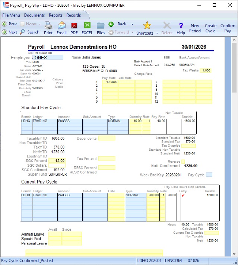This screenshot has width=238, height=265.
Task: Click the Confirm Pay button
Action: click(228, 28)
